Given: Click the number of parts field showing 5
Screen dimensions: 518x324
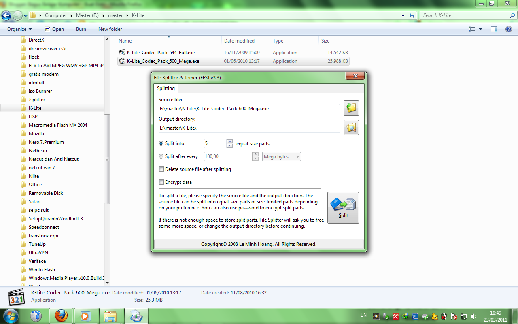Looking at the screenshot, I should [x=215, y=143].
